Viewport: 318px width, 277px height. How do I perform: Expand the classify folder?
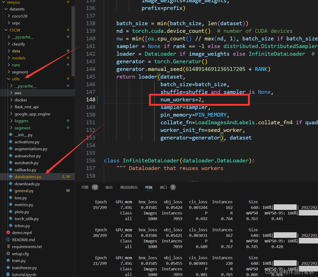(9, 44)
